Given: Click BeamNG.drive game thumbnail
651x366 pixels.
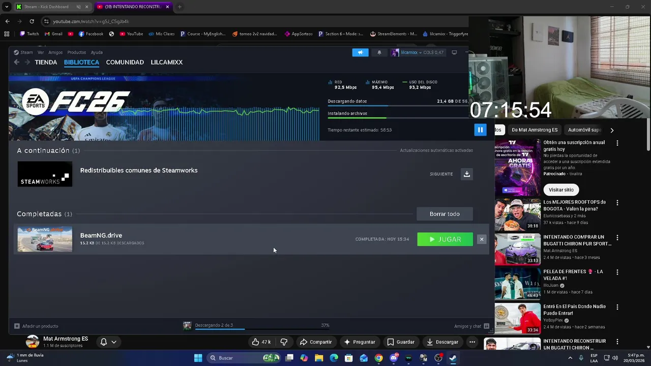Looking at the screenshot, I should [45, 239].
